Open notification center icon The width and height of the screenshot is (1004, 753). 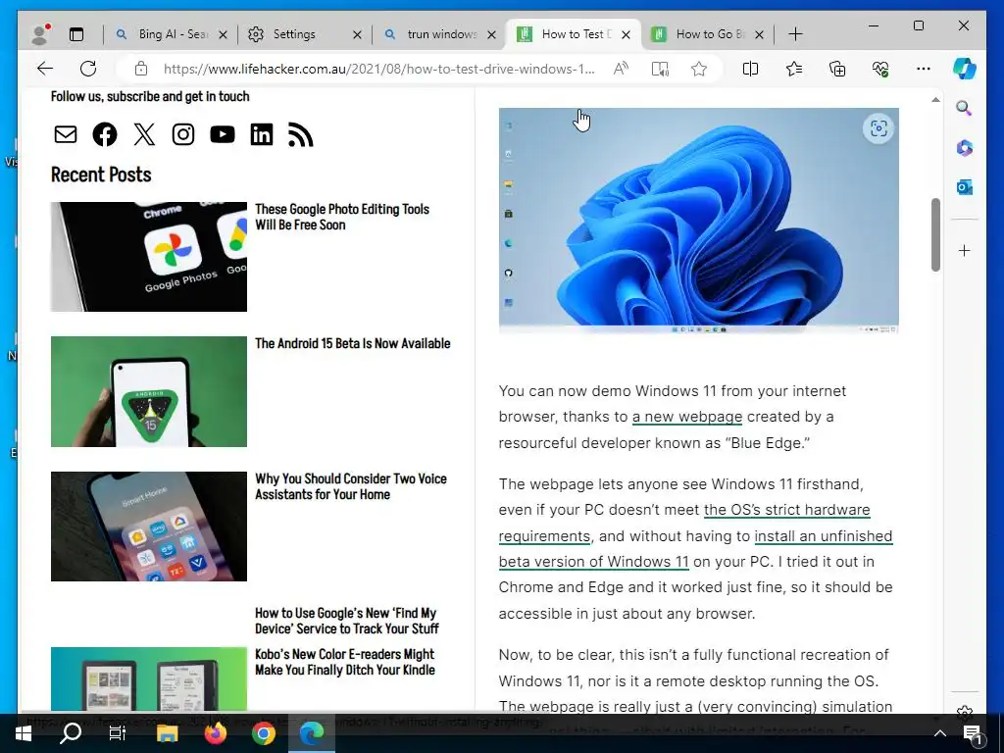973,733
